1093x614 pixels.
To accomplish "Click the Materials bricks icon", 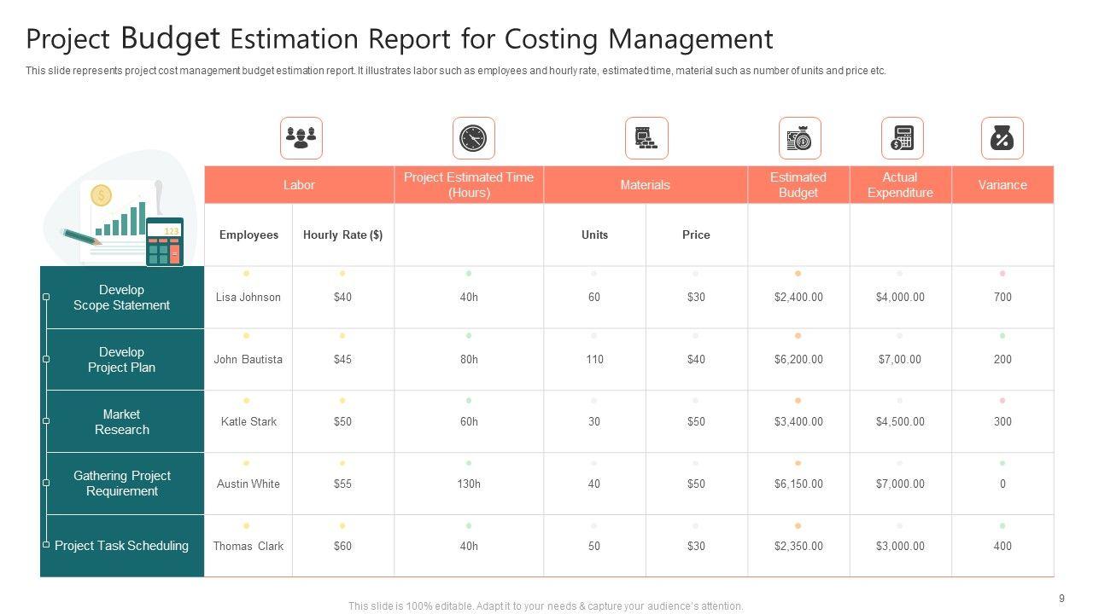I will [x=646, y=138].
